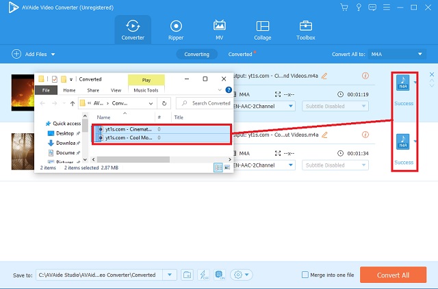Open the Convert All to M4A dropdown
Screen dimensions: 438x289
click(x=397, y=54)
